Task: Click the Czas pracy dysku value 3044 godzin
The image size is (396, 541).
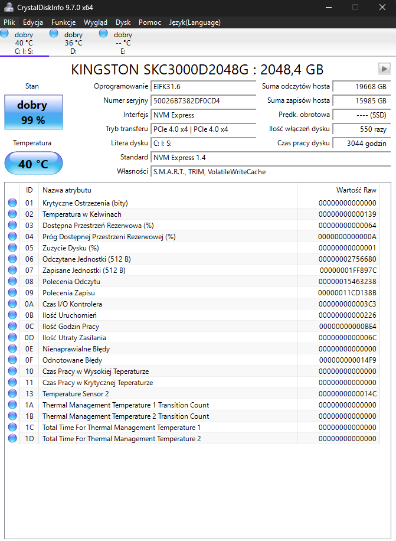Action: [x=362, y=143]
